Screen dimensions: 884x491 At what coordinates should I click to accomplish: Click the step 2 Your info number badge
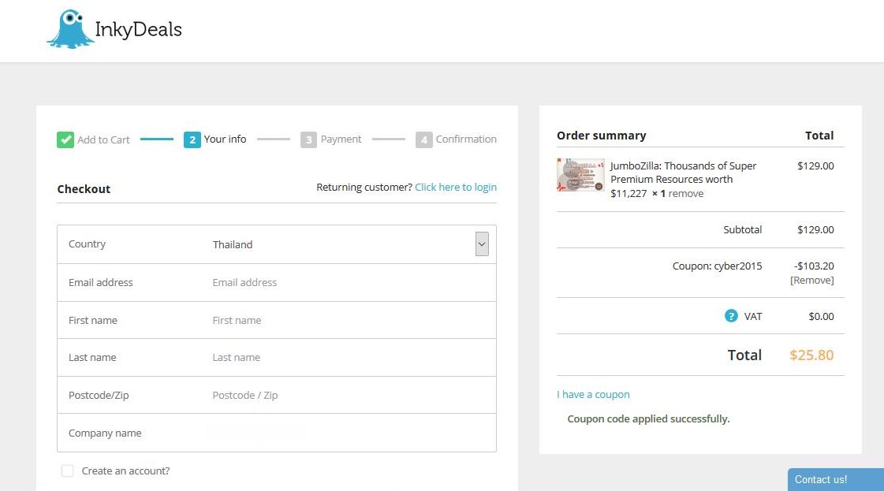192,139
